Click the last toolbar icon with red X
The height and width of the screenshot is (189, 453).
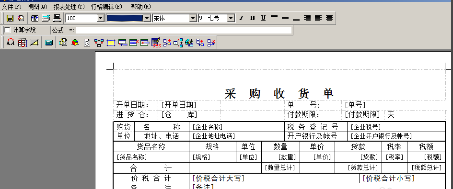(211, 43)
